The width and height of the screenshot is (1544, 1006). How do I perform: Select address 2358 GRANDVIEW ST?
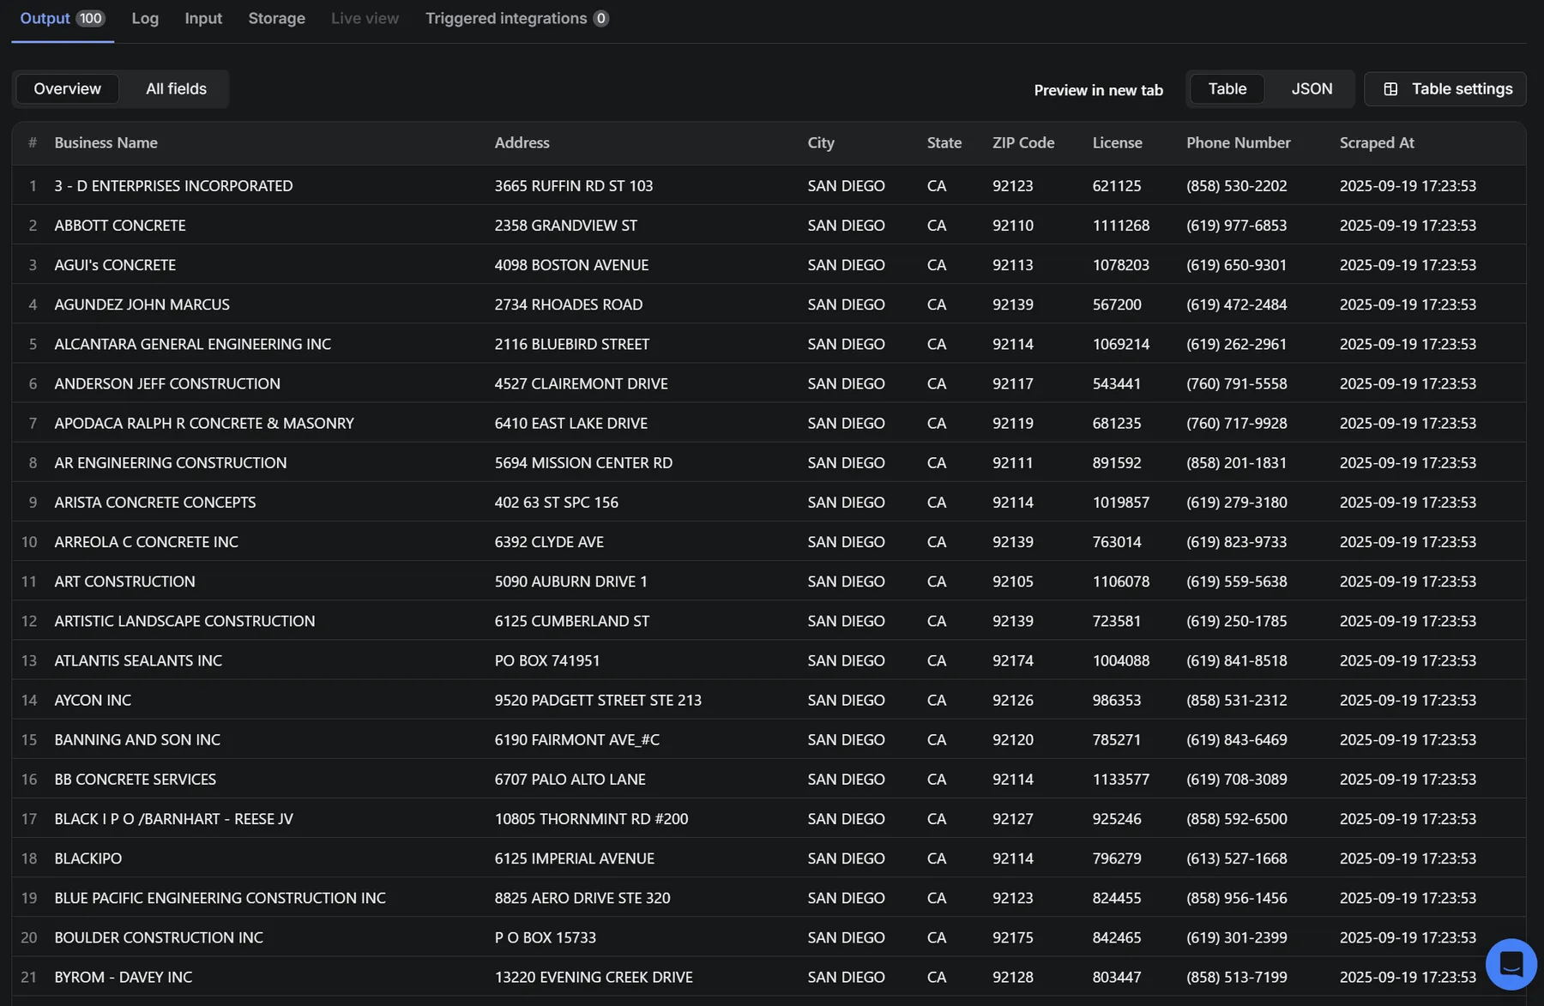click(565, 226)
